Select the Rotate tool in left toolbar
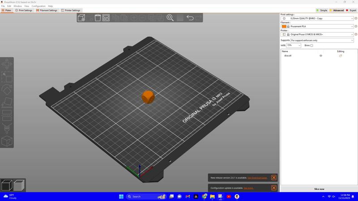Screen dimensions: 358x201 pos(7,90)
